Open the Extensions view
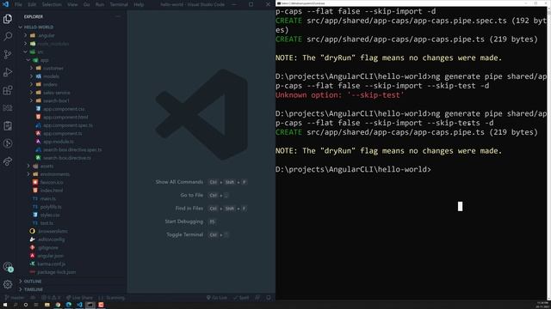This screenshot has height=309, width=551. tap(8, 90)
